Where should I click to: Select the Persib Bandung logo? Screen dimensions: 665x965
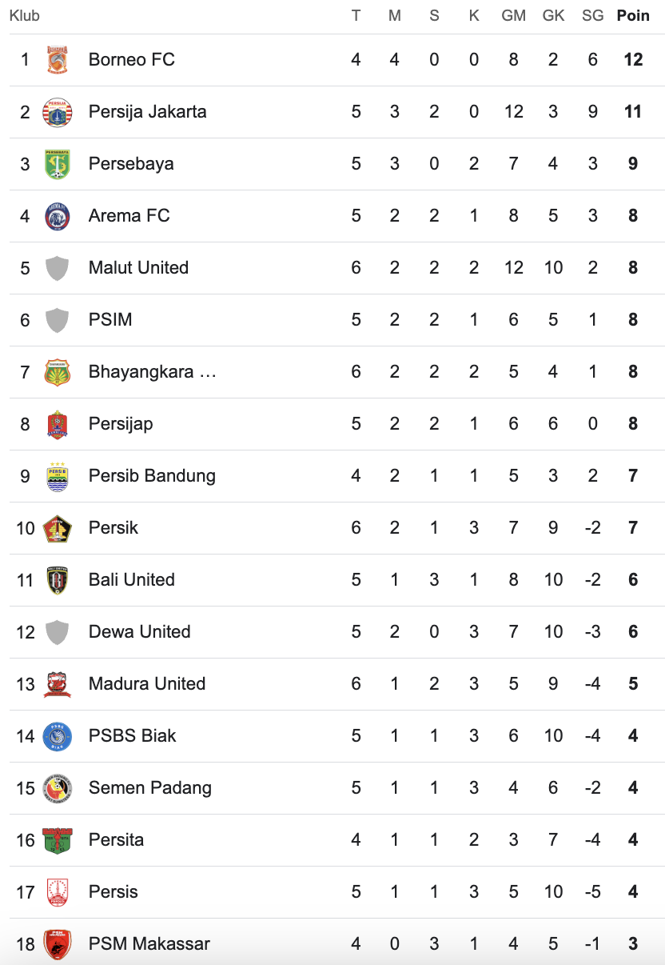coord(57,476)
